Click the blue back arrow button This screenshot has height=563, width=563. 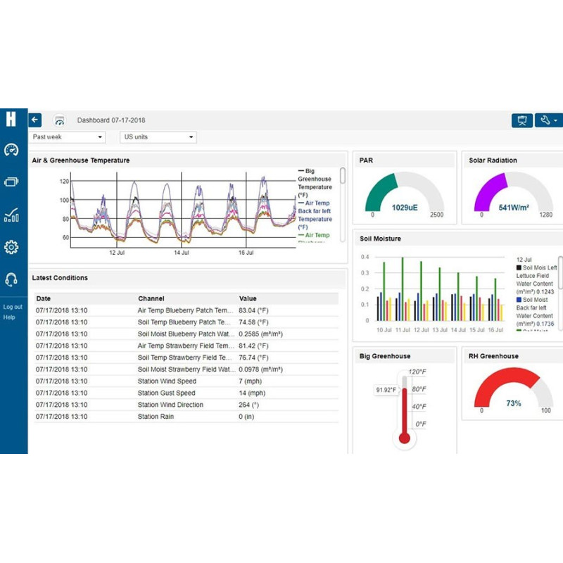(x=35, y=120)
